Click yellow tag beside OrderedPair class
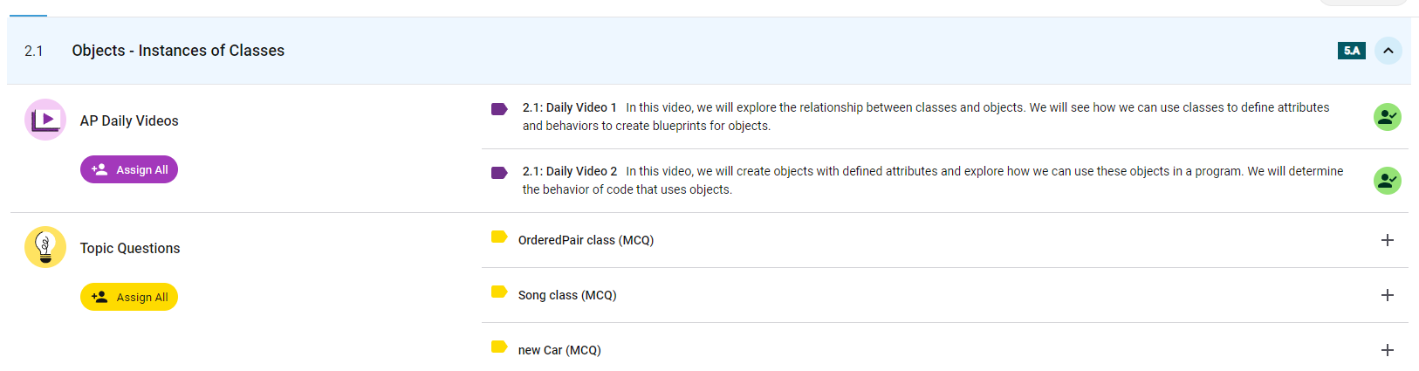This screenshot has width=1419, height=371. (499, 237)
